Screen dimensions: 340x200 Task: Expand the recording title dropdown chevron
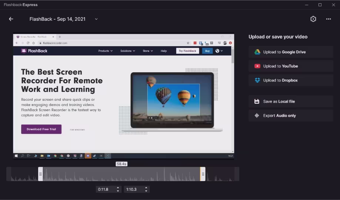point(96,19)
